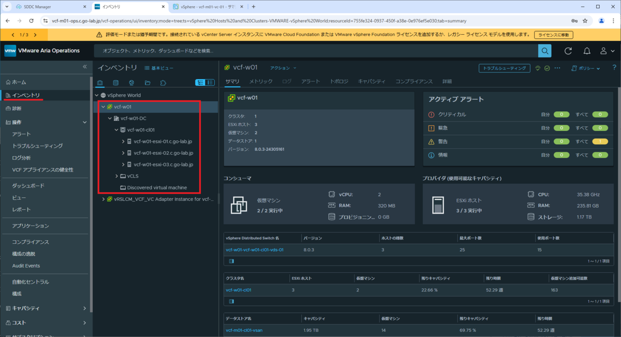The height and width of the screenshot is (337, 621).
Task: Open vcf-w01-vcf-w01-cl01-vds-01 switch link
Action: 255,250
